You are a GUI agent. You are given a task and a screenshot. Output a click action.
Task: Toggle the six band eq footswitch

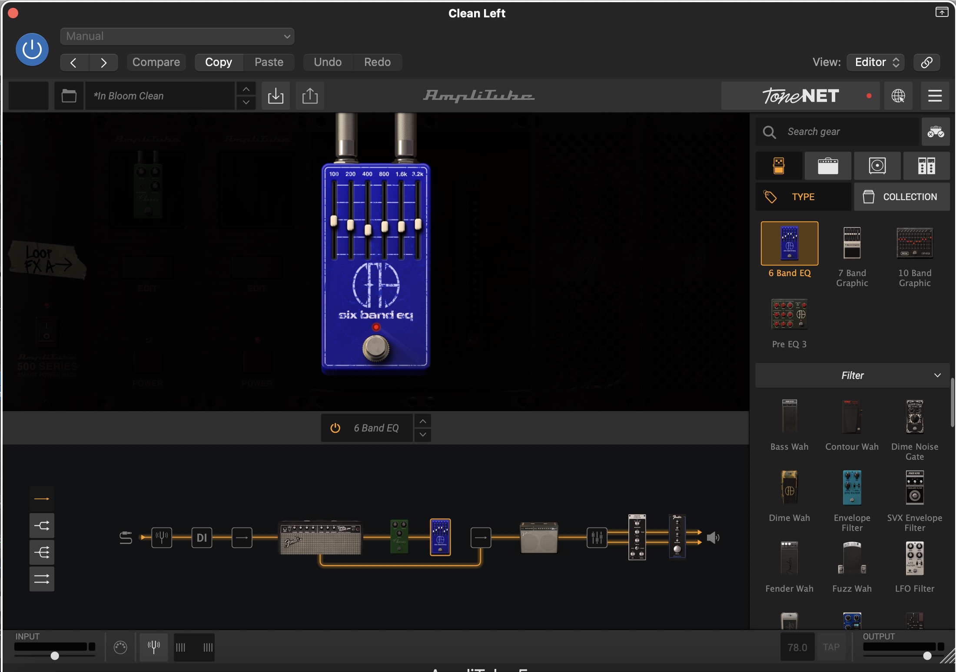(x=376, y=347)
